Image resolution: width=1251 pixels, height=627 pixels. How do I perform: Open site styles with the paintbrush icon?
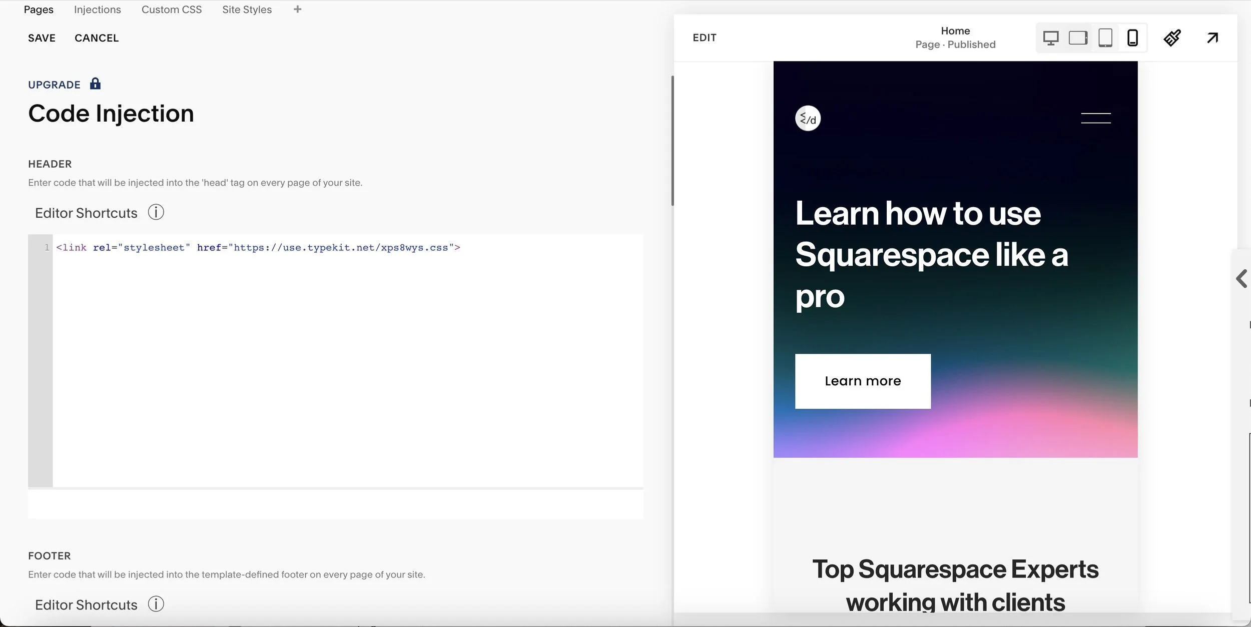click(x=1172, y=37)
